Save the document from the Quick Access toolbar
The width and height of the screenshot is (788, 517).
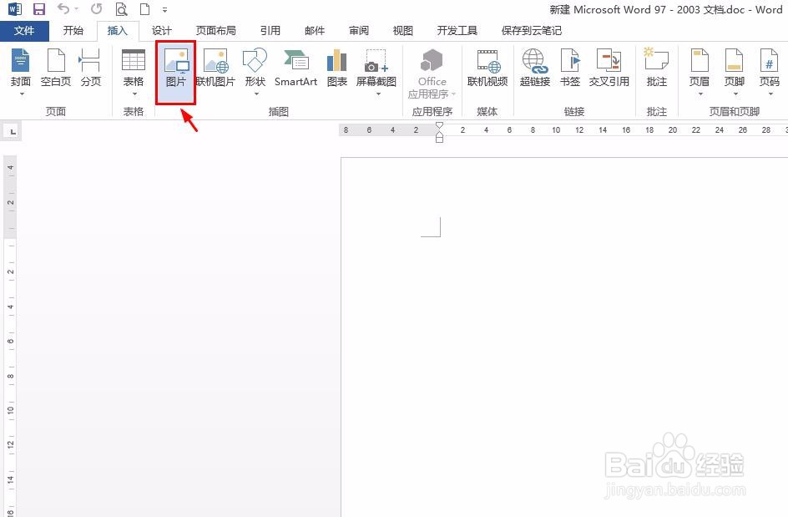click(38, 8)
